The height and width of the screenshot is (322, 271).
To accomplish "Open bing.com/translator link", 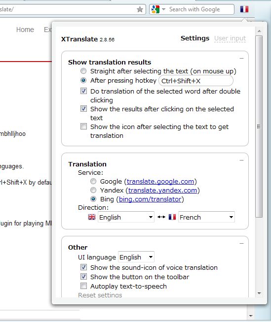I will click(150, 199).
